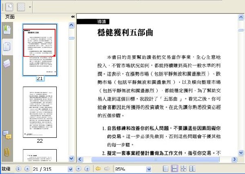Click the horizontal scrollbar thumb

point(155,159)
